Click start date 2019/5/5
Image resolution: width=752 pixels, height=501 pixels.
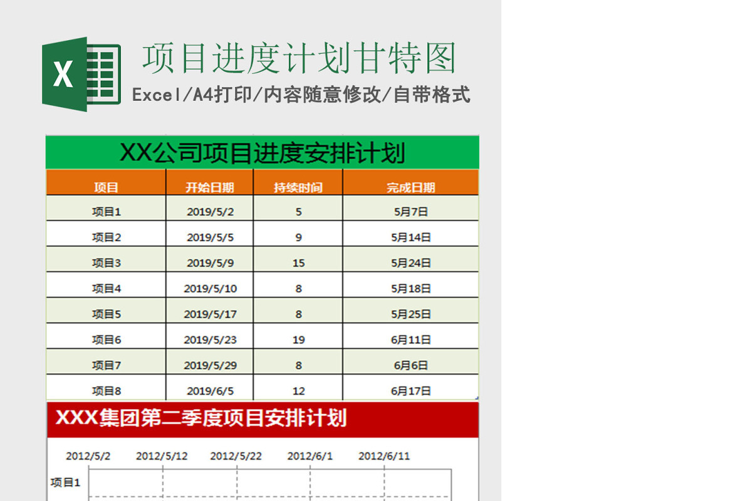click(211, 237)
